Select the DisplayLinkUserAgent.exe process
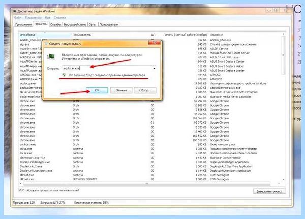 [150, 171]
